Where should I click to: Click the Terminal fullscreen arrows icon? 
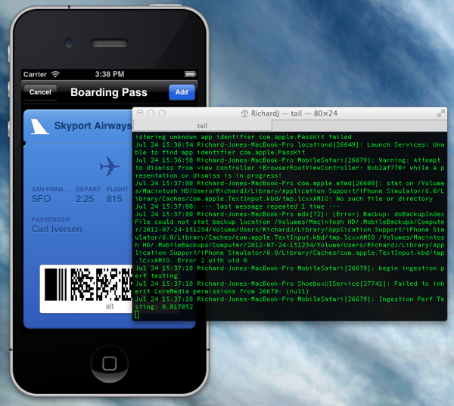[440, 113]
